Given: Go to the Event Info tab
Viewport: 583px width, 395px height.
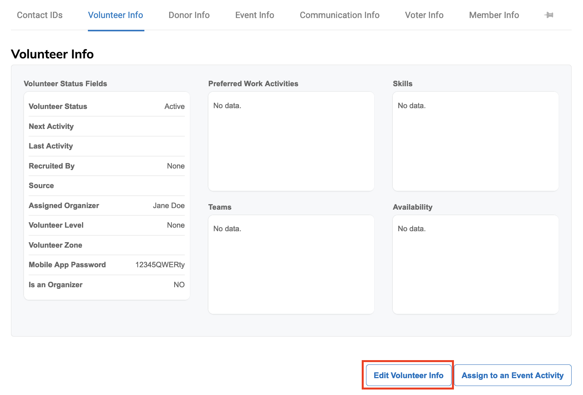Looking at the screenshot, I should (x=255, y=15).
